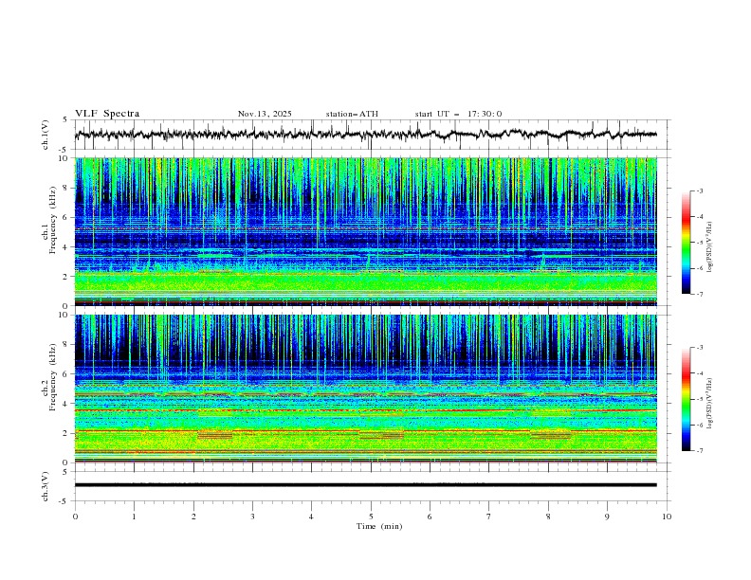Click inside the ch.2 spectrogram panel
751x580 pixels.
pyautogui.click(x=365, y=389)
